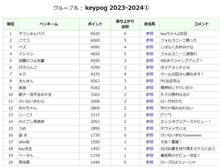Select pen name K介

pos(22,74)
